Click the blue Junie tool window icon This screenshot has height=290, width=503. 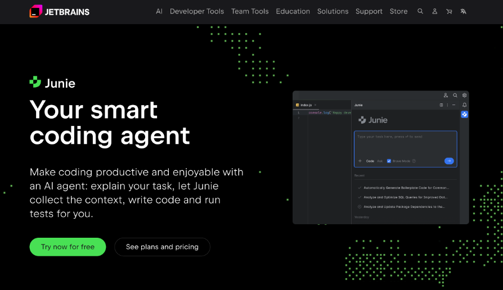coord(464,115)
